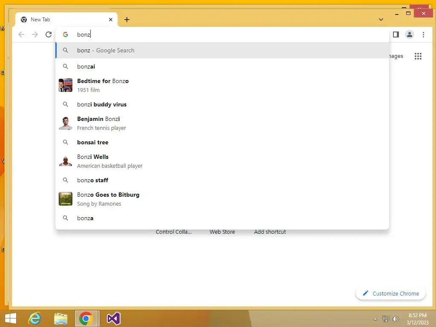The image size is (436, 327).
Task: Select the New Tab tab
Action: 66,20
